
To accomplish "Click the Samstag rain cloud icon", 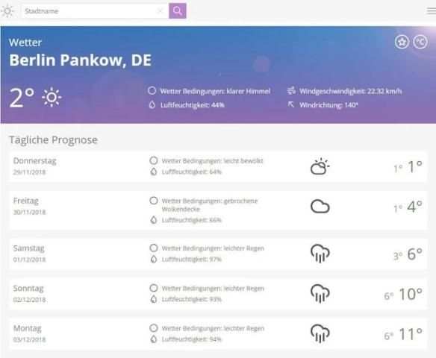I will [320, 254].
